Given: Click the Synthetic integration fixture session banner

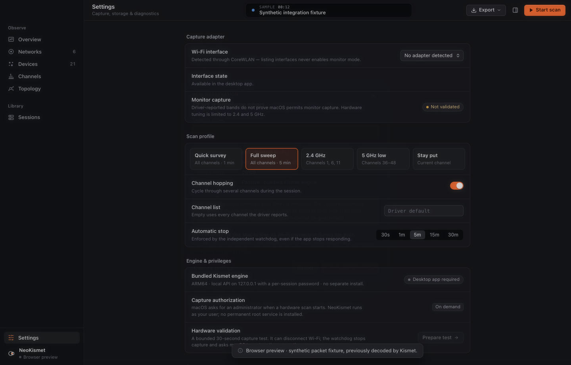Looking at the screenshot, I should 329,10.
